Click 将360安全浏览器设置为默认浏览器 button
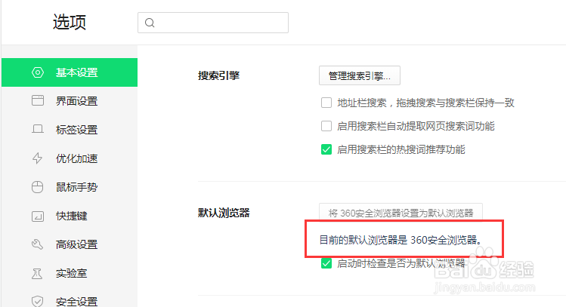Screen dimensions: 566x307 click(401, 213)
